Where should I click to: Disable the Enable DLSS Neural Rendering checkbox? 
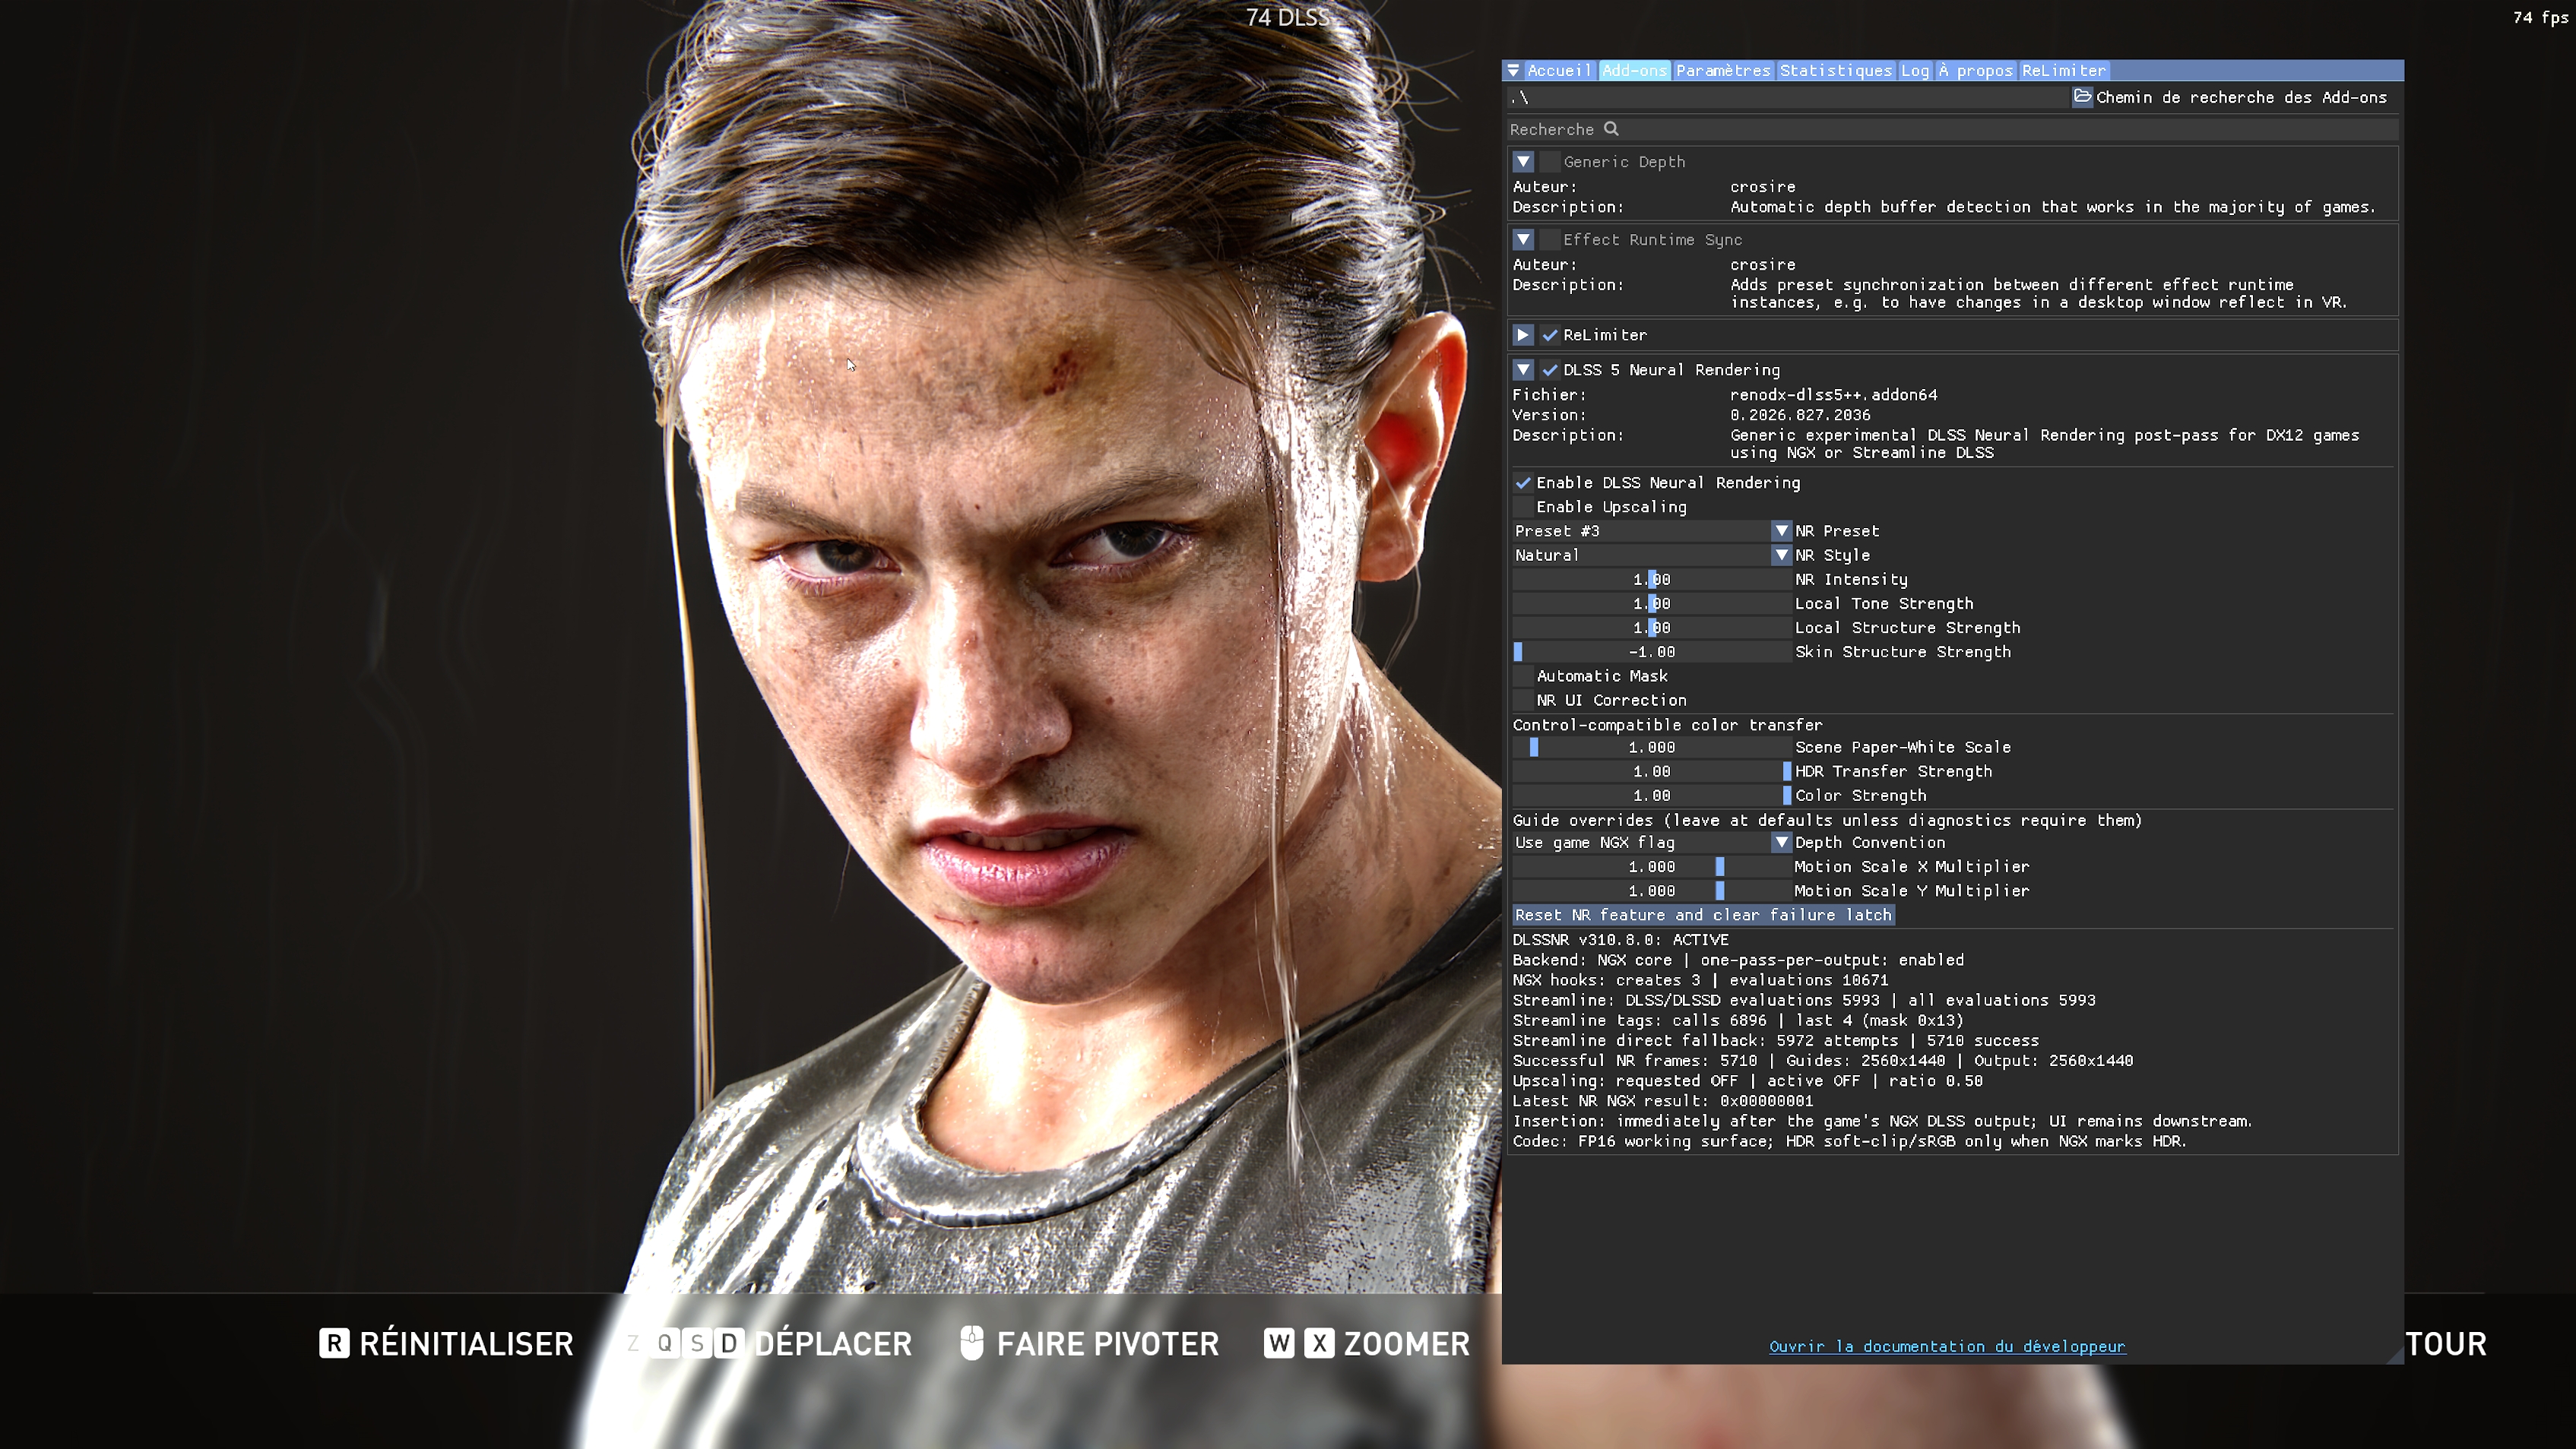pos(1523,482)
